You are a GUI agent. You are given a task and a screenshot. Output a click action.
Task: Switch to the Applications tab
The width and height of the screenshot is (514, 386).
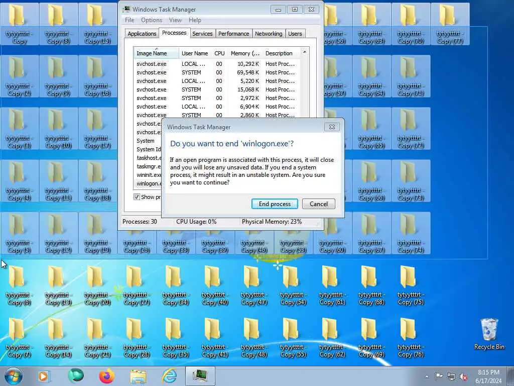[142, 34]
